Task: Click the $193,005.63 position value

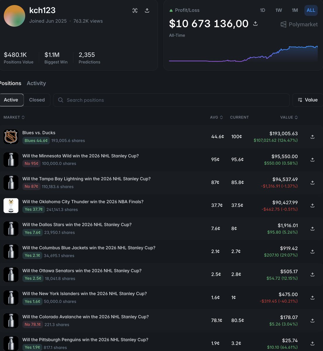Action: pos(284,134)
